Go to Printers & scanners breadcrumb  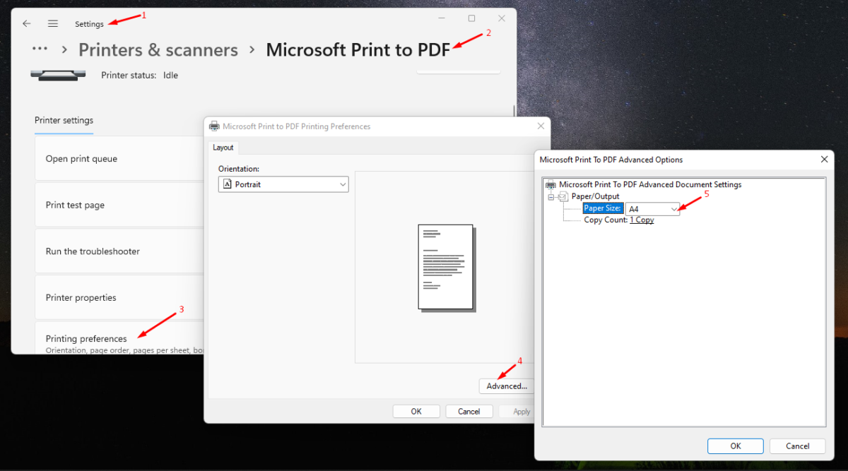[x=158, y=50]
